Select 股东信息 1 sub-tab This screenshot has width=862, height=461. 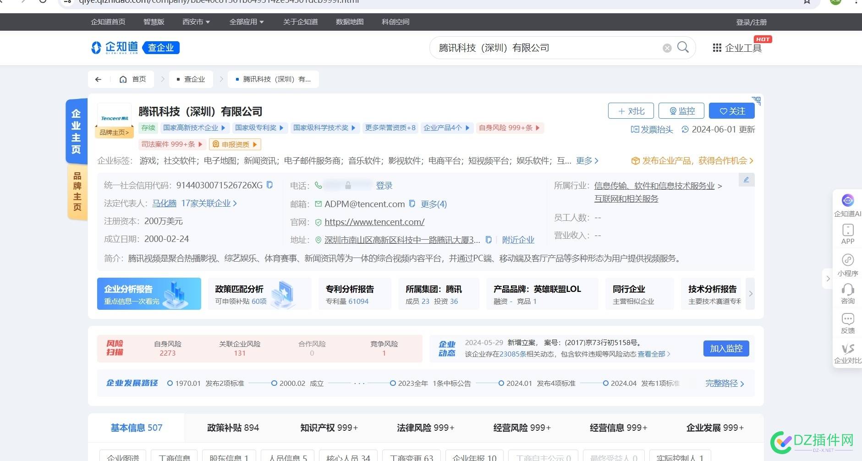pyautogui.click(x=229, y=457)
